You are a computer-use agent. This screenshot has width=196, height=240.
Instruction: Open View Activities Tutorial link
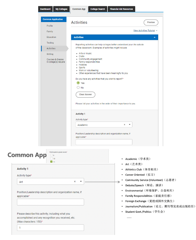click(x=144, y=31)
